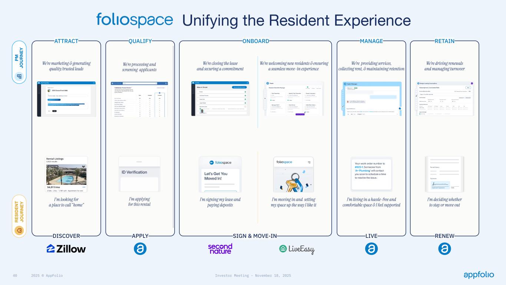Select the SIGN & MOVE-IN stage label
506x285 pixels.
coord(255,236)
